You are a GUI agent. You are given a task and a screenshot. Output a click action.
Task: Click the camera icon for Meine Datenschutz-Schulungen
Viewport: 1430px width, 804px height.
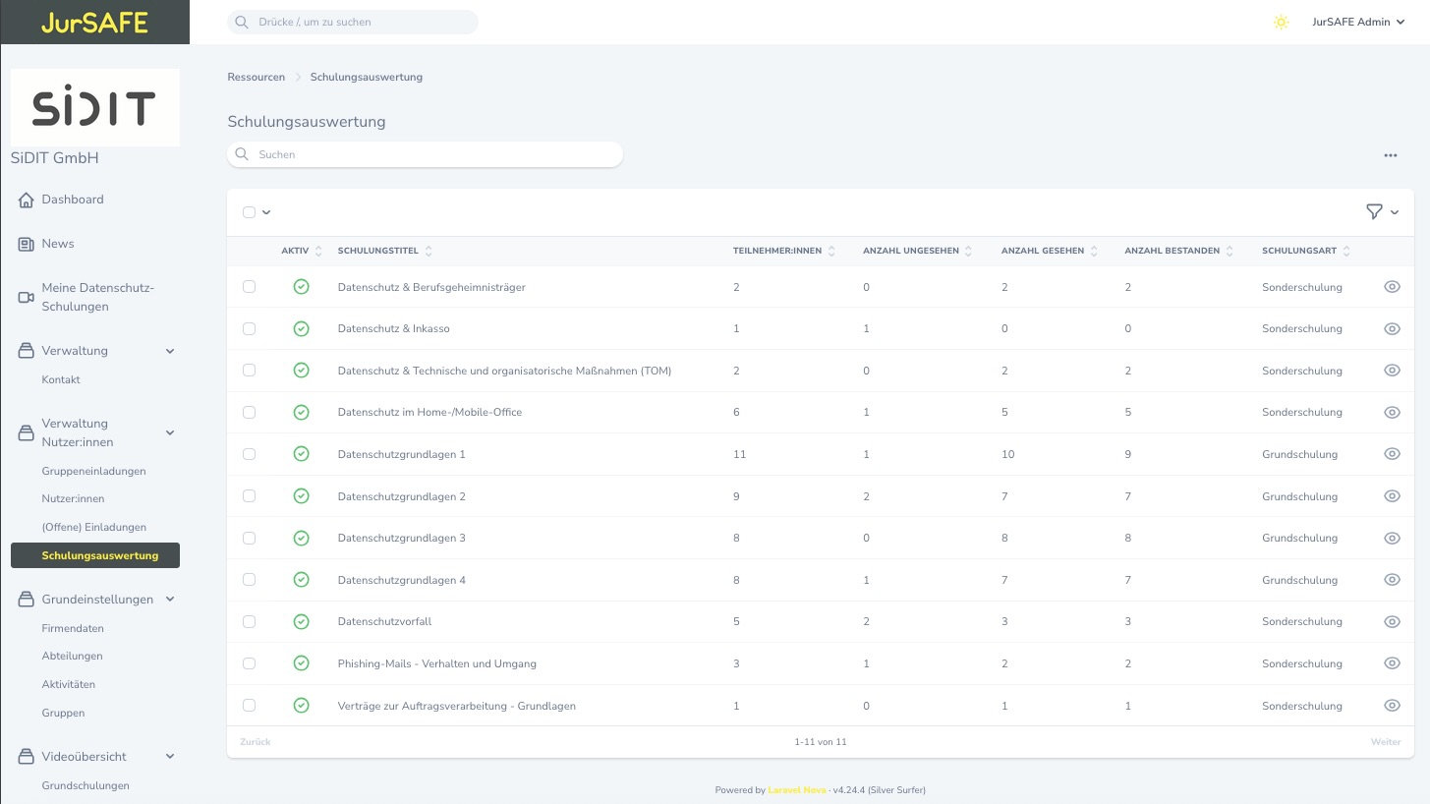(x=27, y=297)
